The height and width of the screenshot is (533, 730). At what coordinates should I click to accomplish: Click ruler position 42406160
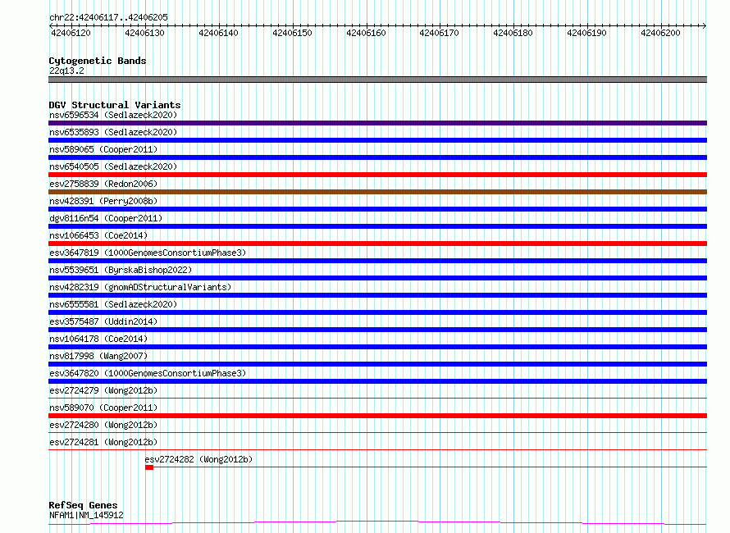pos(366,33)
